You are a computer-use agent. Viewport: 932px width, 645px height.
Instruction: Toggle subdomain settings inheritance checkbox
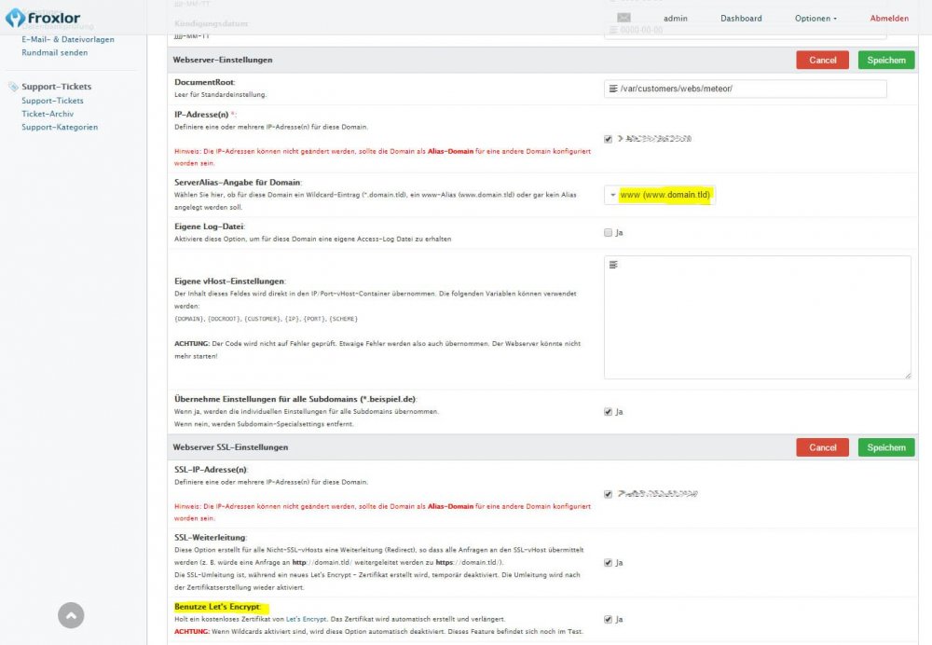(608, 411)
